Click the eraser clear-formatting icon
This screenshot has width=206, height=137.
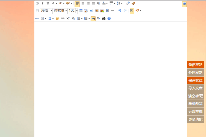(x=128, y=3)
